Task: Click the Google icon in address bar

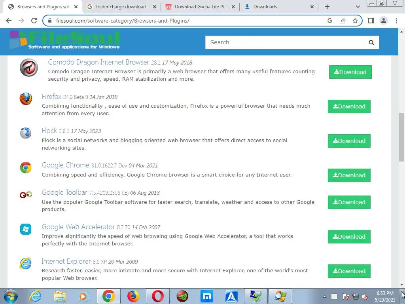Action: click(329, 21)
